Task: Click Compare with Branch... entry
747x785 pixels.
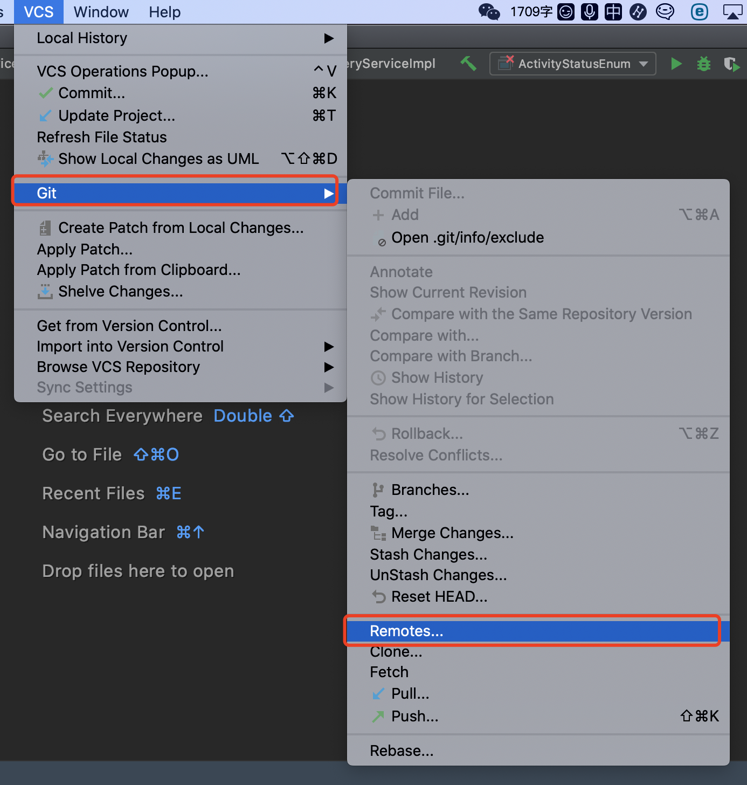Action: [538, 356]
